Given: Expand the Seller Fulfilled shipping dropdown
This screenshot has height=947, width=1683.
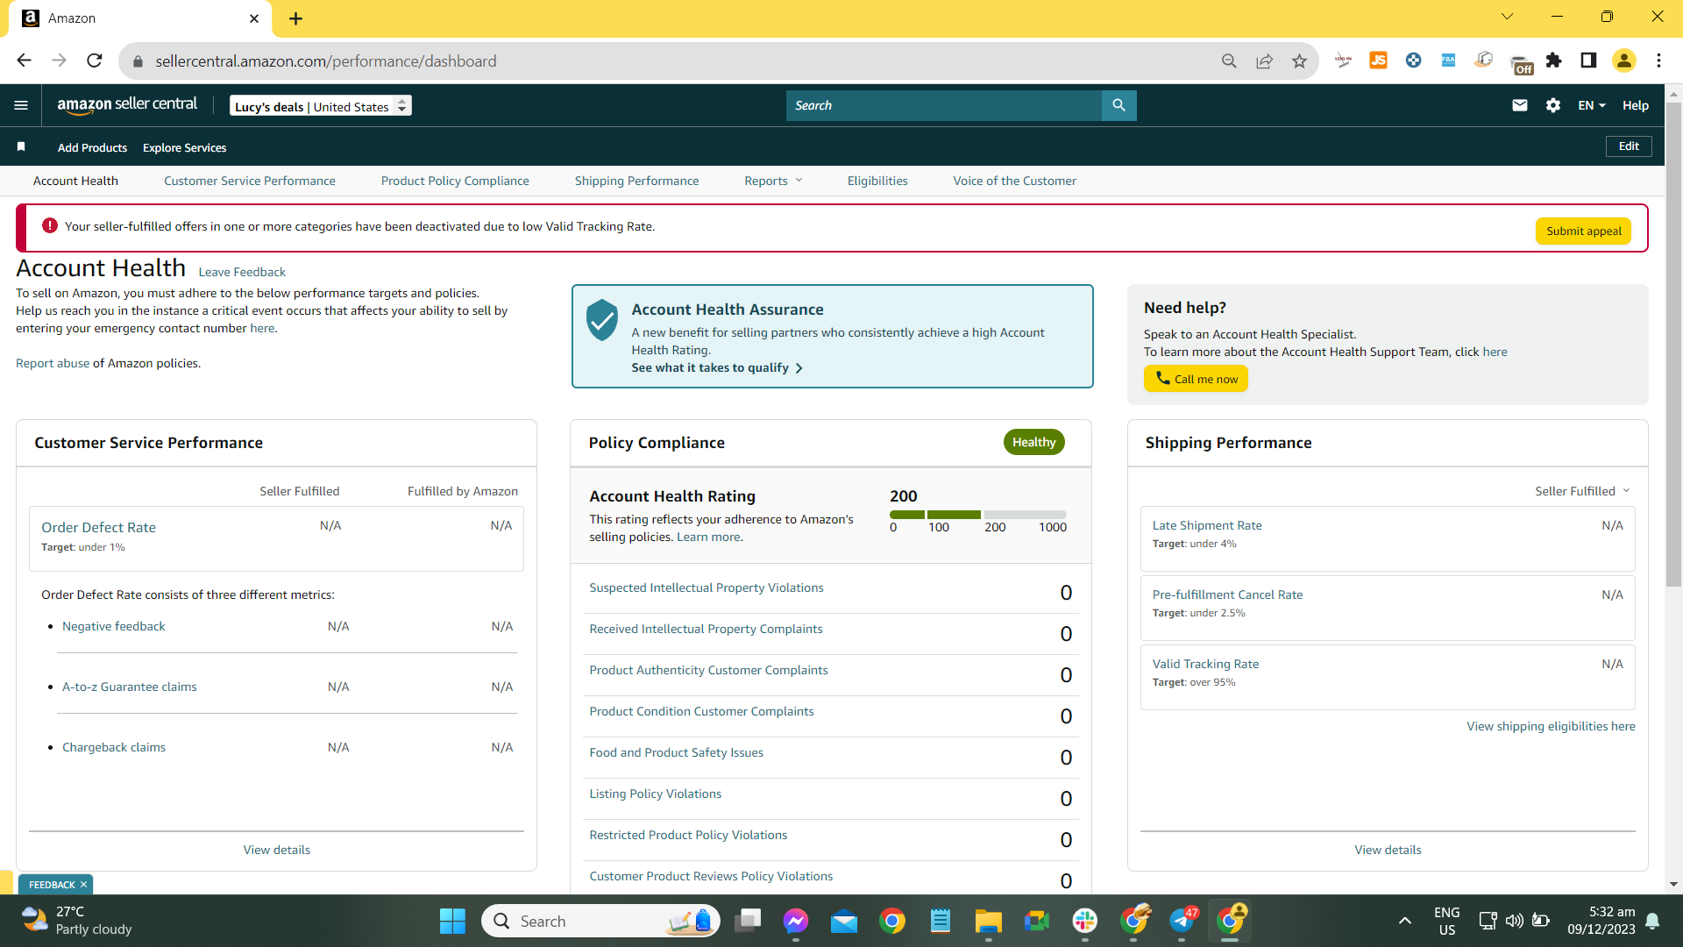Looking at the screenshot, I should click(x=1582, y=491).
